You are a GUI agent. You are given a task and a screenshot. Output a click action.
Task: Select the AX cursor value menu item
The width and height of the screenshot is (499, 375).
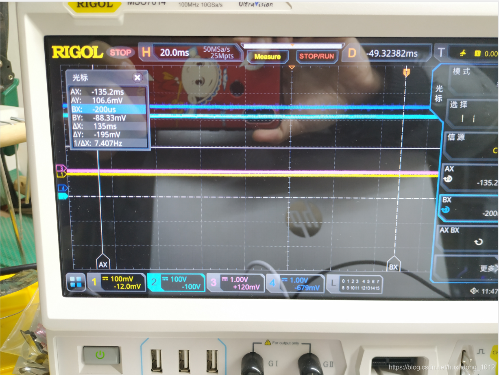coord(470,177)
